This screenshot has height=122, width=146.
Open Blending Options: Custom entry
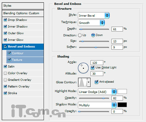click(x=23, y=13)
